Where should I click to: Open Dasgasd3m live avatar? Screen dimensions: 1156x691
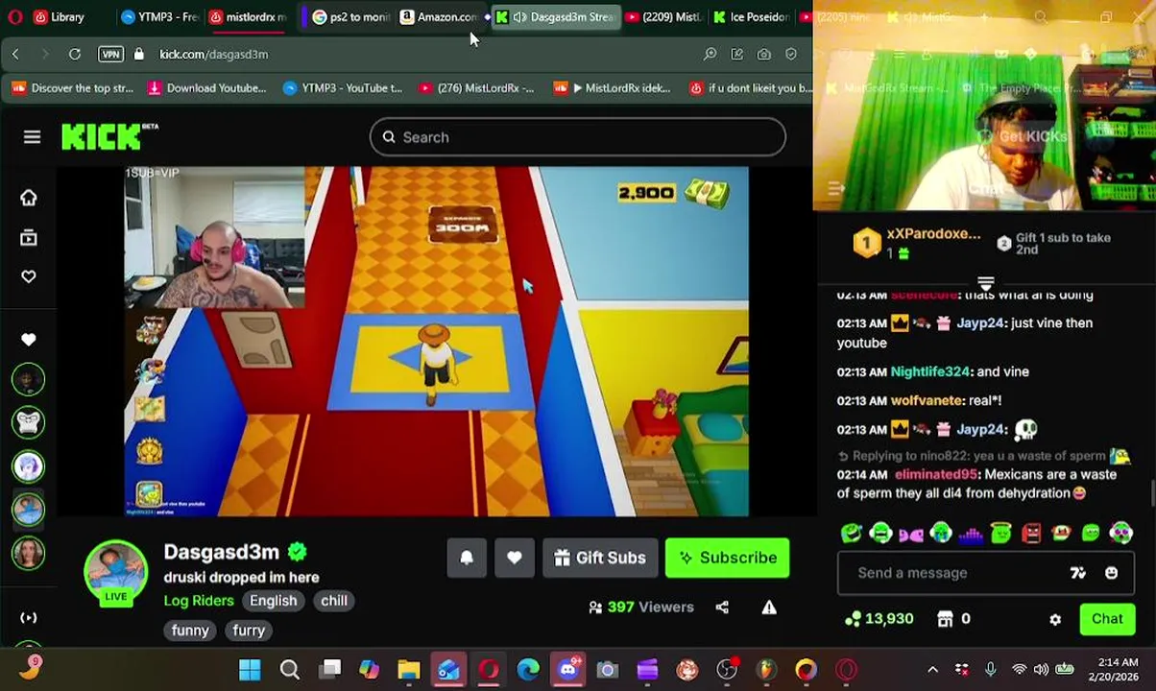click(x=115, y=573)
